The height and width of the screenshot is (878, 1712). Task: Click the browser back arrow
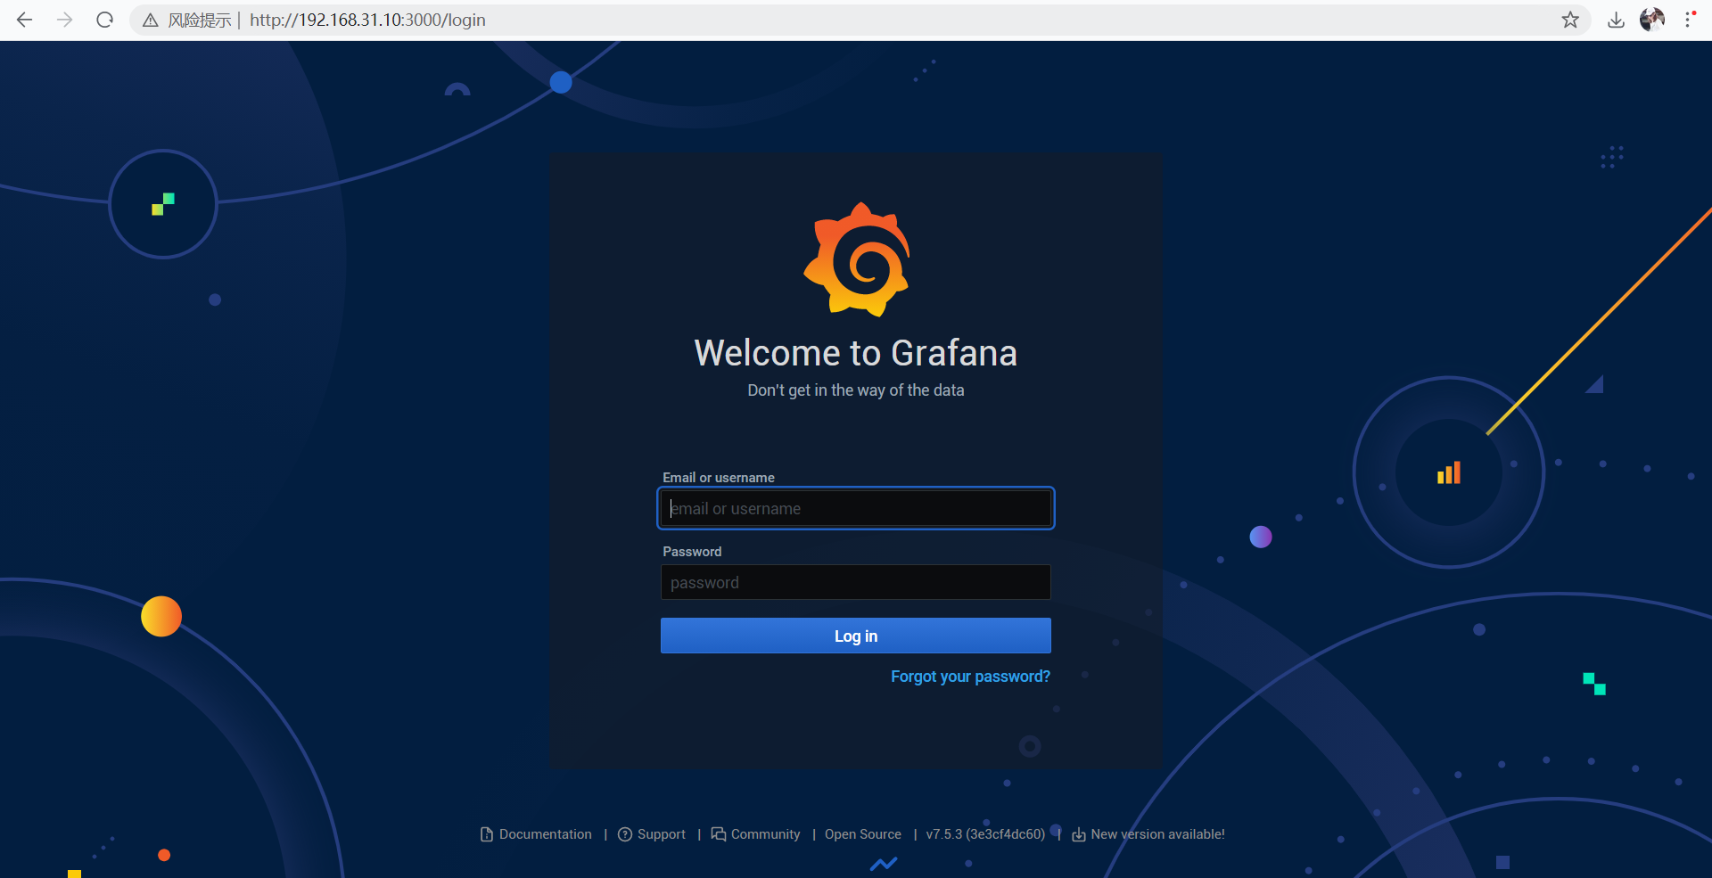pyautogui.click(x=25, y=20)
